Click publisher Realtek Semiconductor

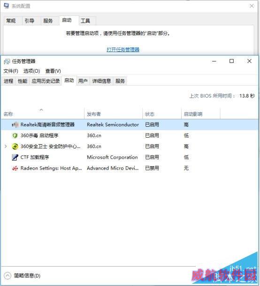[113, 124]
